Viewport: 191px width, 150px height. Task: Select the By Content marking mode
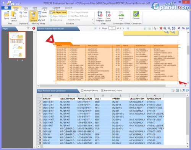pyautogui.click(x=33, y=16)
